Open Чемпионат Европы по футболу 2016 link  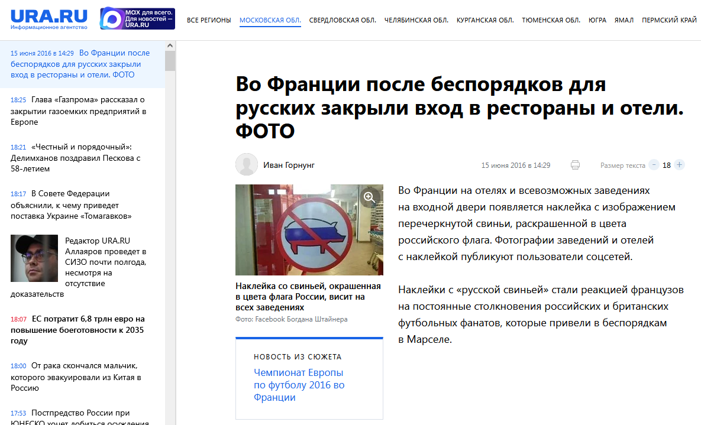coord(299,385)
